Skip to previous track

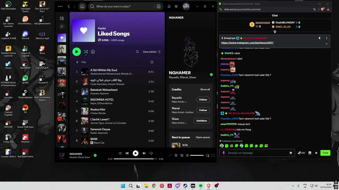point(127,153)
